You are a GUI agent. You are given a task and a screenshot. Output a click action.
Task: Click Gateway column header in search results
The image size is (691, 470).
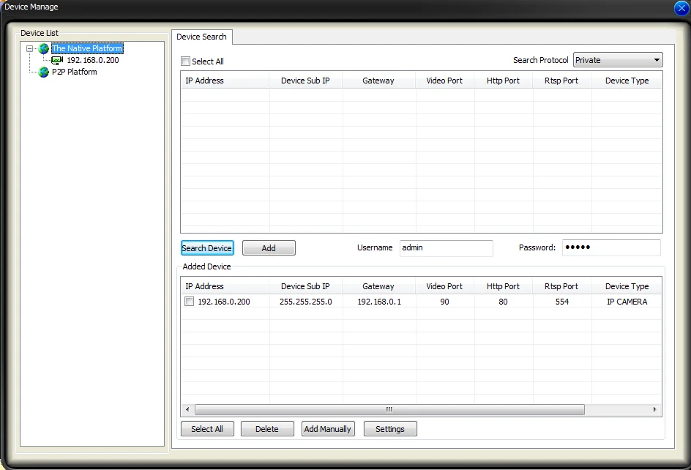pos(378,81)
